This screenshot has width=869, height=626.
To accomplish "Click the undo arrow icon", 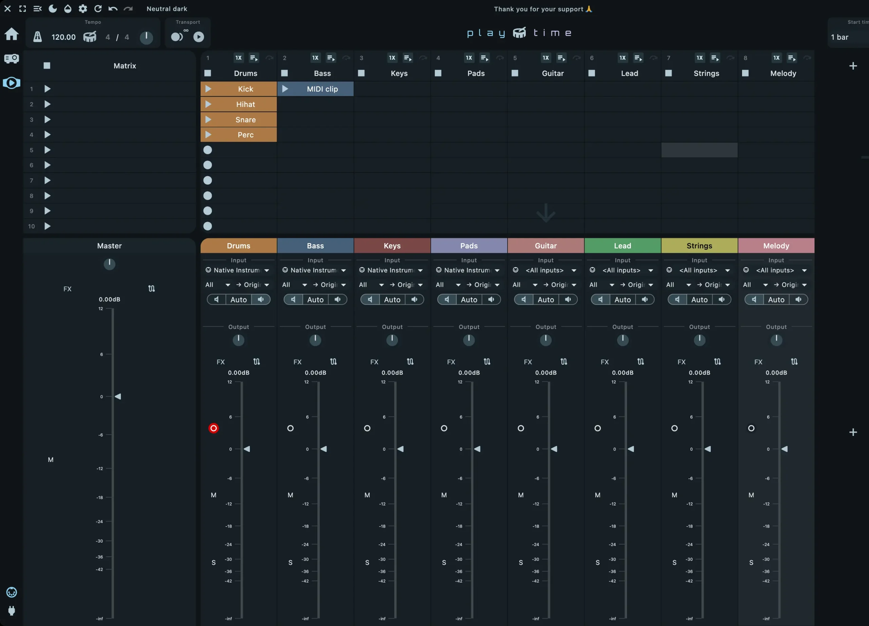I will [113, 8].
